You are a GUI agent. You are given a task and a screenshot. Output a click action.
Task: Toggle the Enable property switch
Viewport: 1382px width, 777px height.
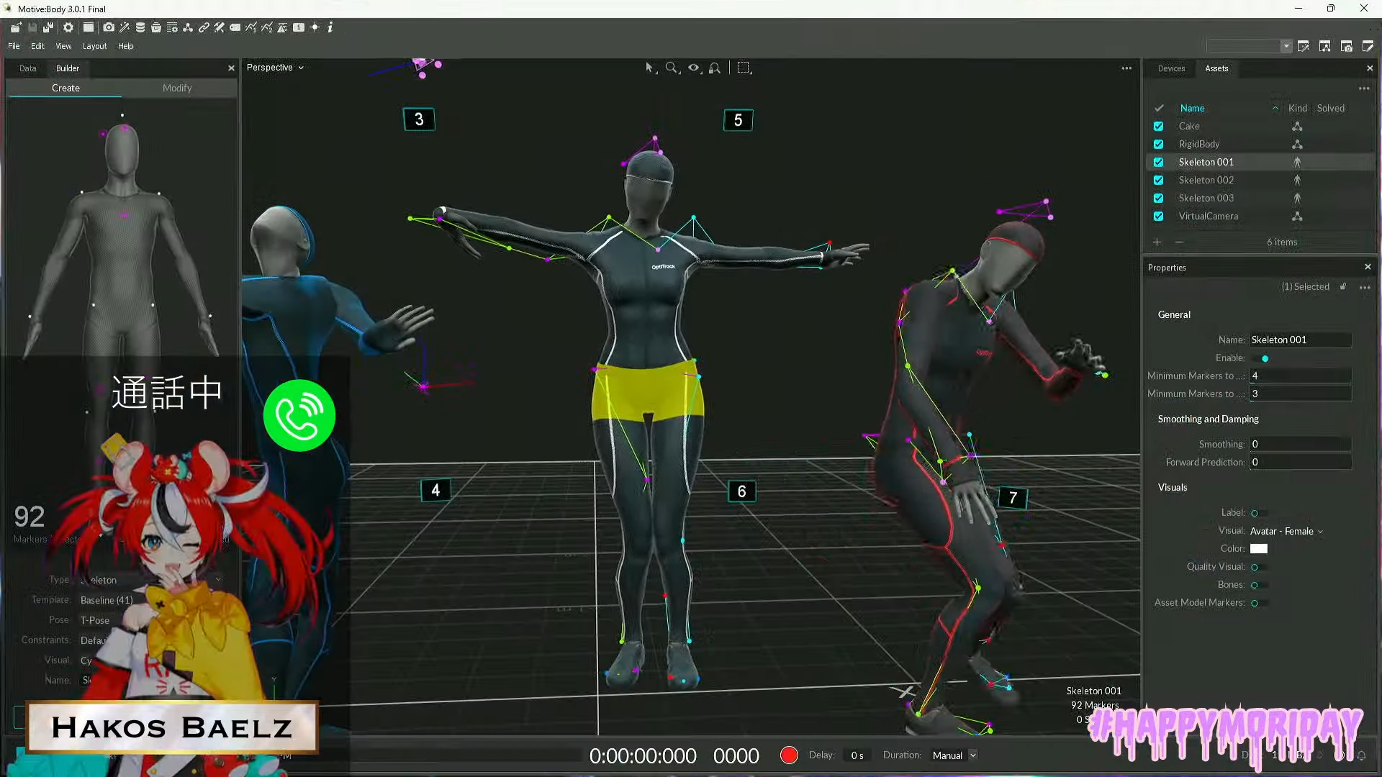1260,358
